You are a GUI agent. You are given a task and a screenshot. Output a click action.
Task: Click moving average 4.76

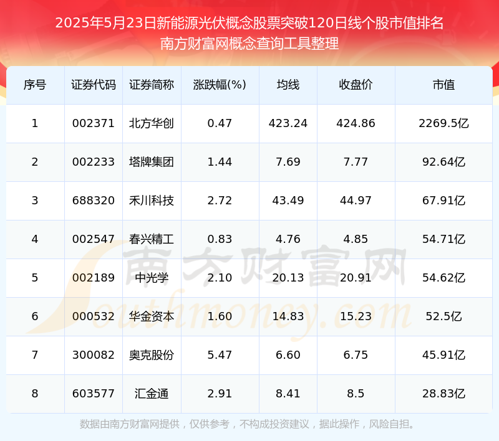pos(288,239)
